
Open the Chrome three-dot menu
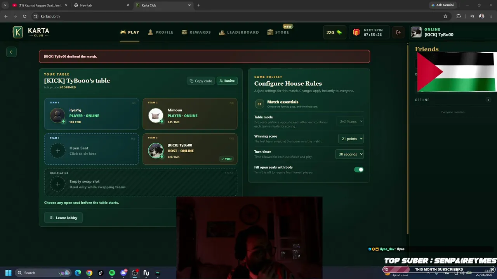pyautogui.click(x=491, y=16)
